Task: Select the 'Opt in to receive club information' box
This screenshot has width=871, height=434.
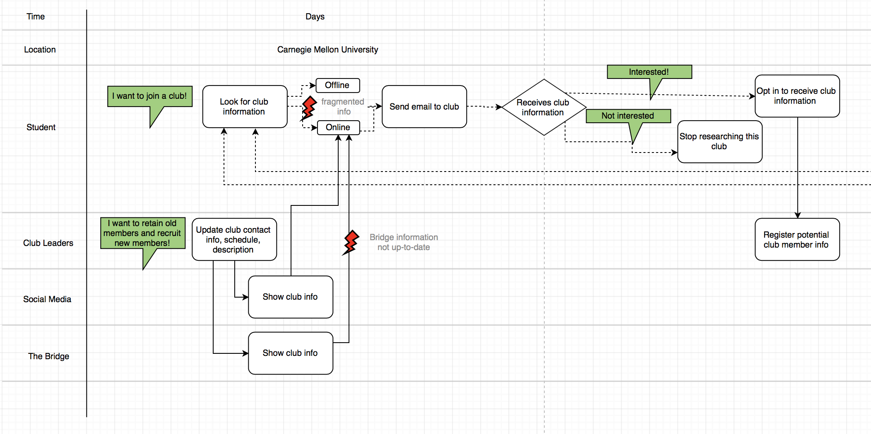Action: point(797,96)
